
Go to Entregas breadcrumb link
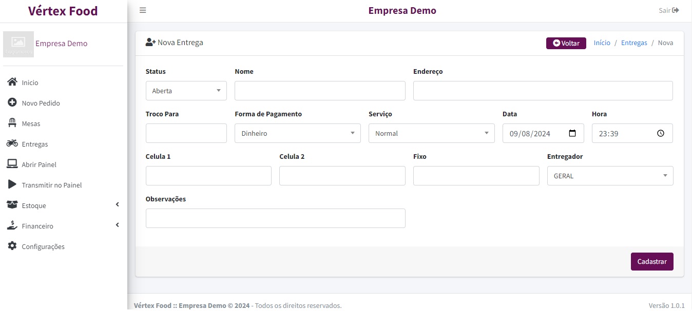click(634, 43)
